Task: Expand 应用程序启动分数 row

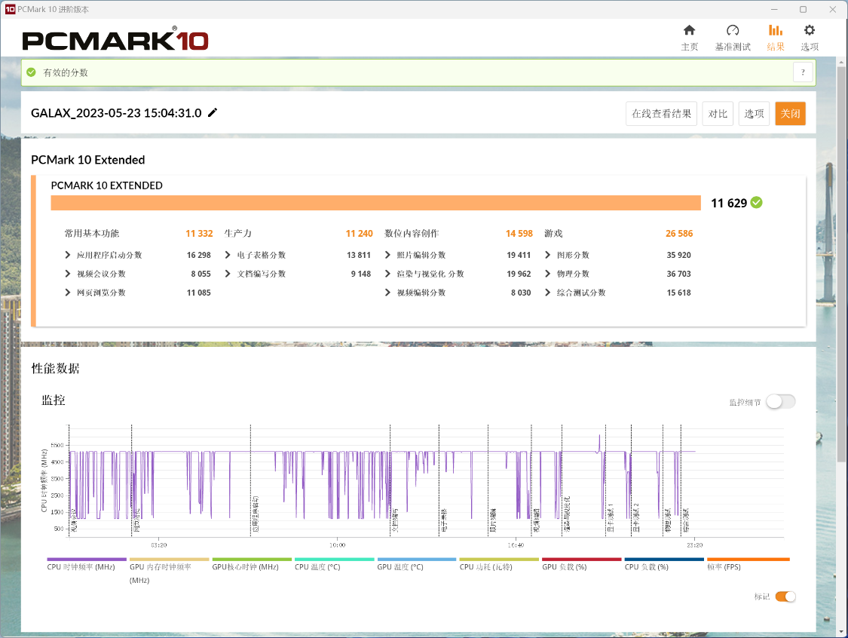Action: coord(68,255)
